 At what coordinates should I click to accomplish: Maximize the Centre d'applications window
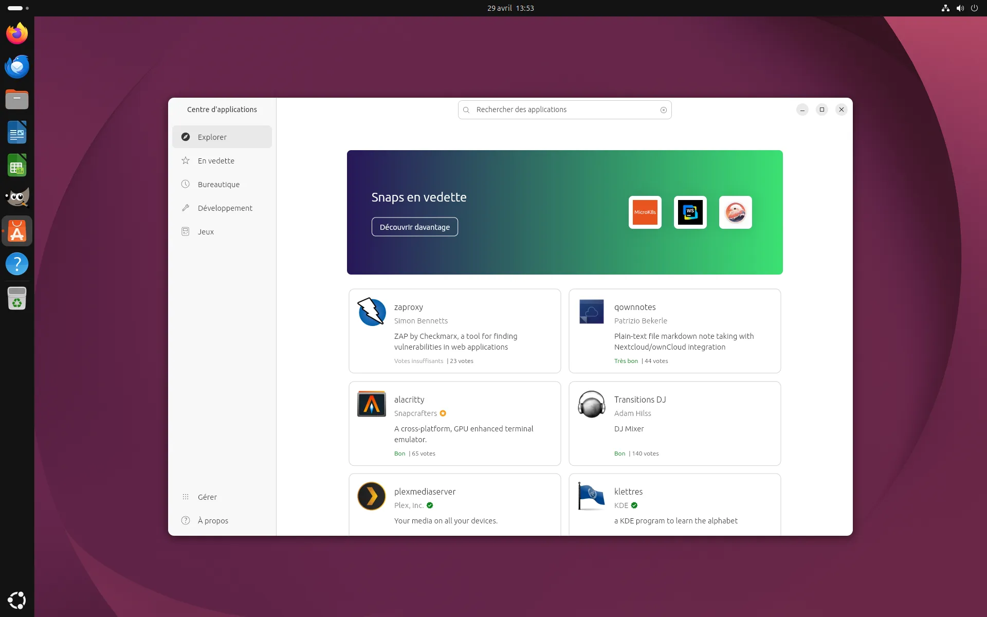[821, 110]
